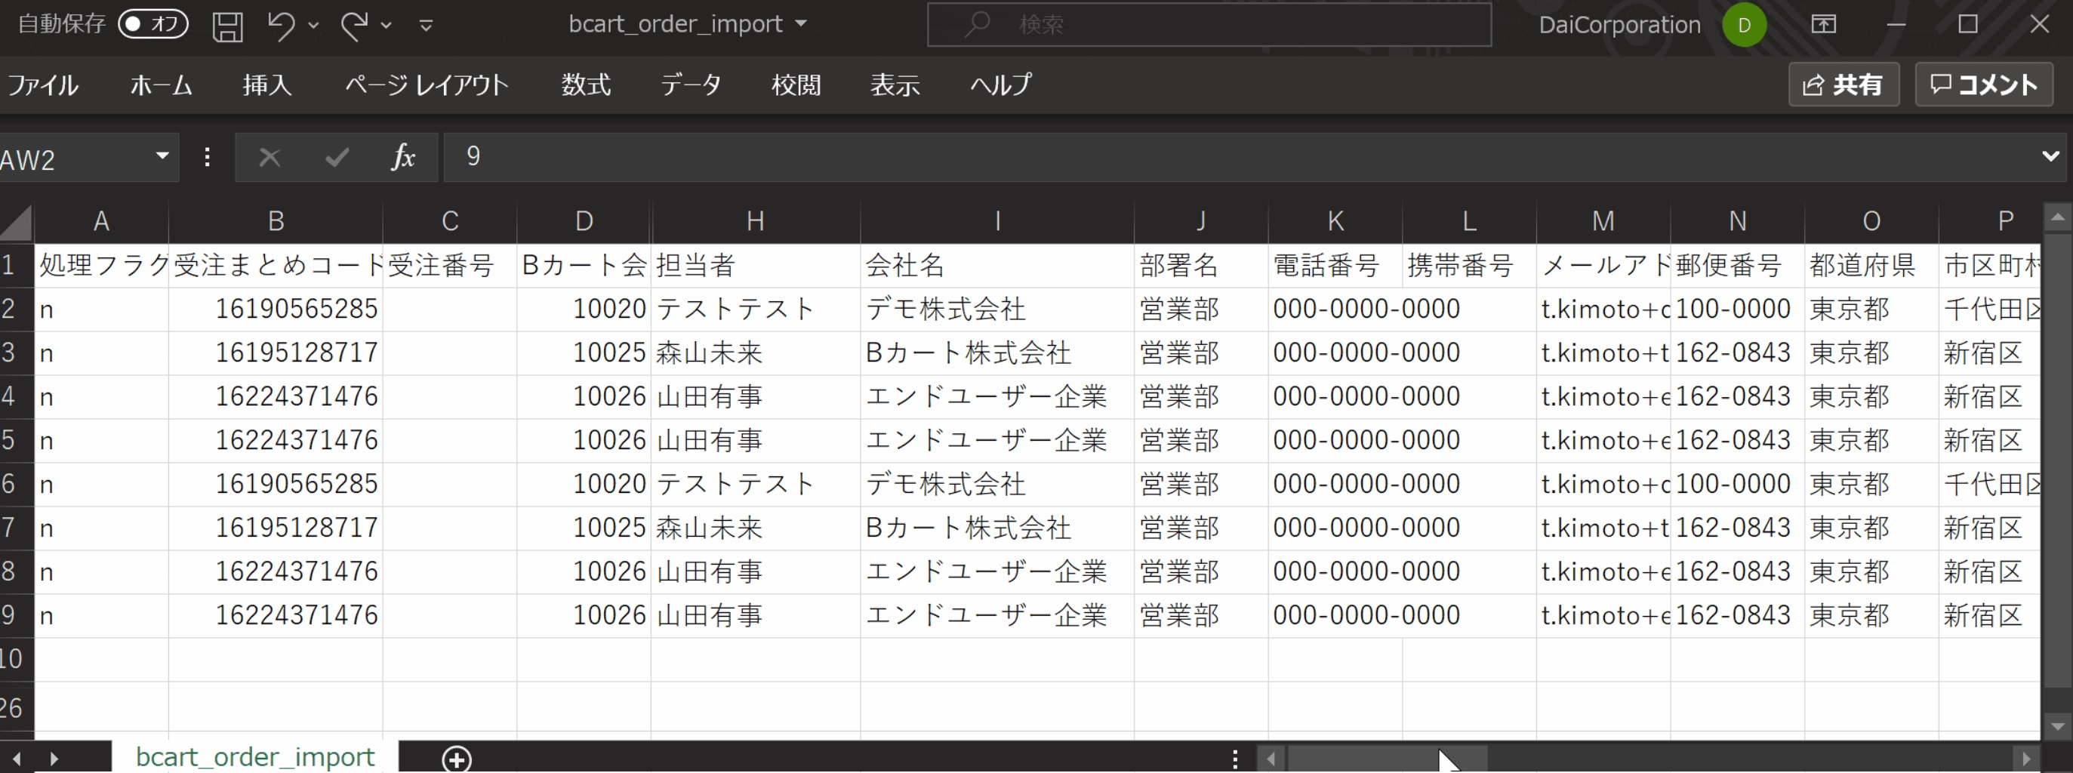Screen dimensions: 2073x773
Task: Click the Redo arrow icon
Action: pos(353,25)
